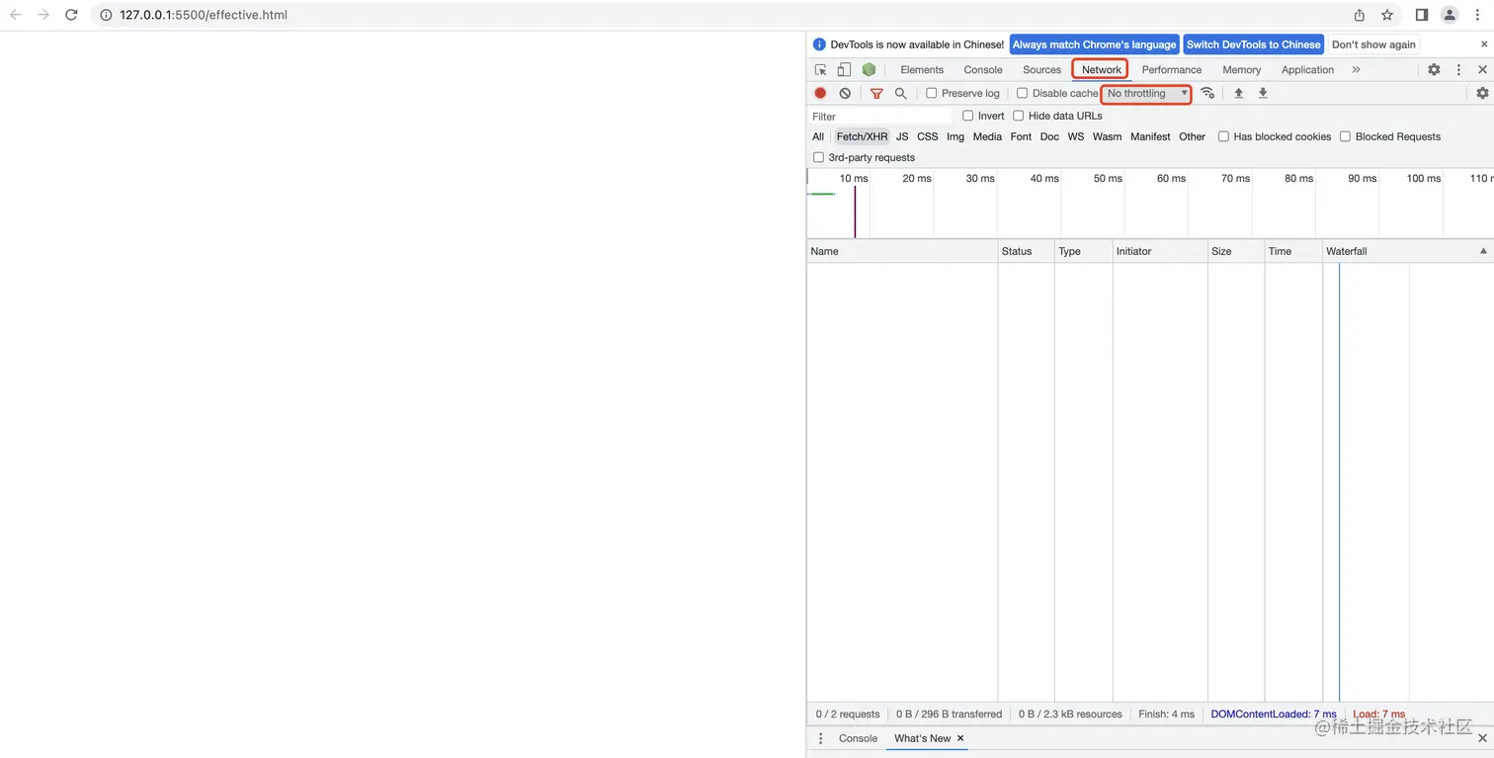Filter requests by CSS
Screen dimensions: 1494x758
(x=927, y=136)
